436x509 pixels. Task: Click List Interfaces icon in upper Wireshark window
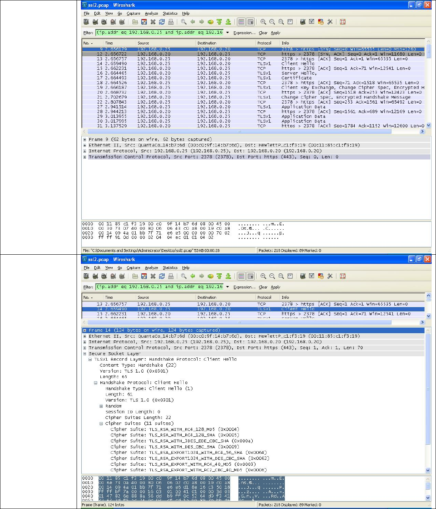[x=86, y=22]
